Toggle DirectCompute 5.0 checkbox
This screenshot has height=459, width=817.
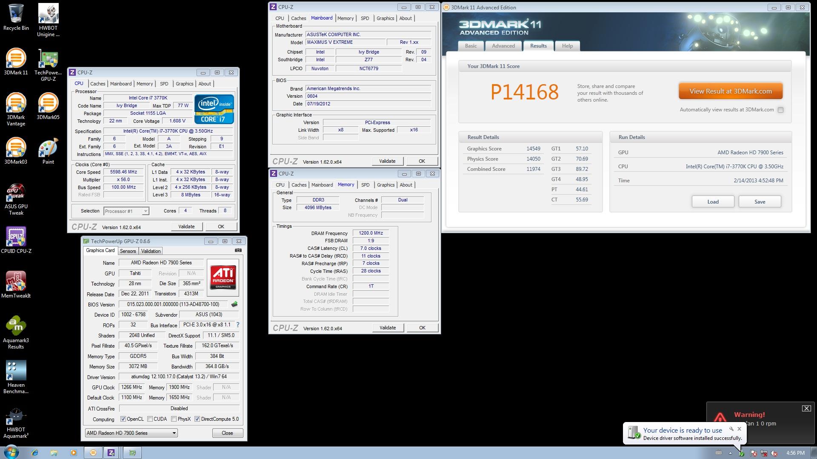pyautogui.click(x=197, y=419)
